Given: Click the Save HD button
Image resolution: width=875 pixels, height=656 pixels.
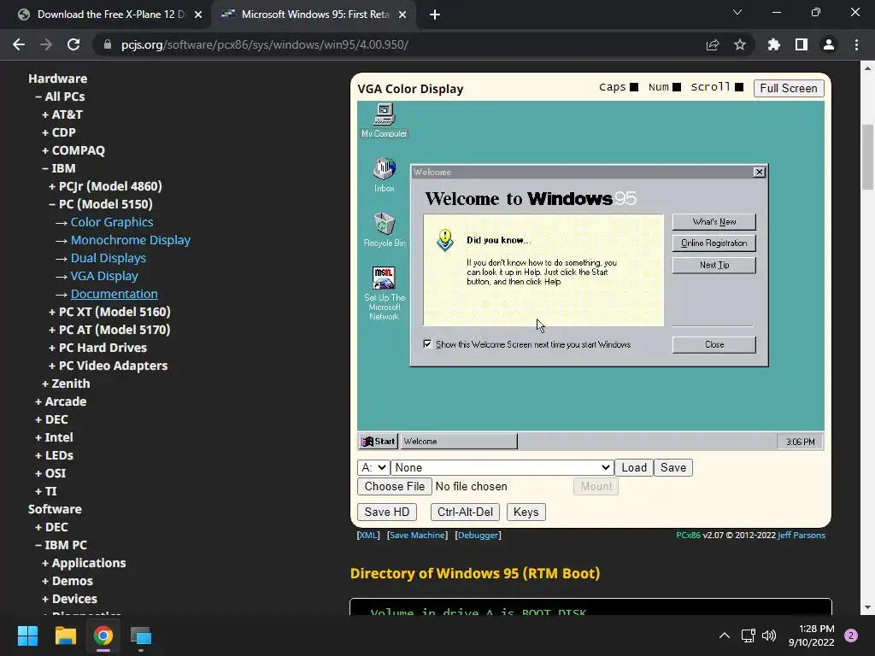Looking at the screenshot, I should (387, 512).
